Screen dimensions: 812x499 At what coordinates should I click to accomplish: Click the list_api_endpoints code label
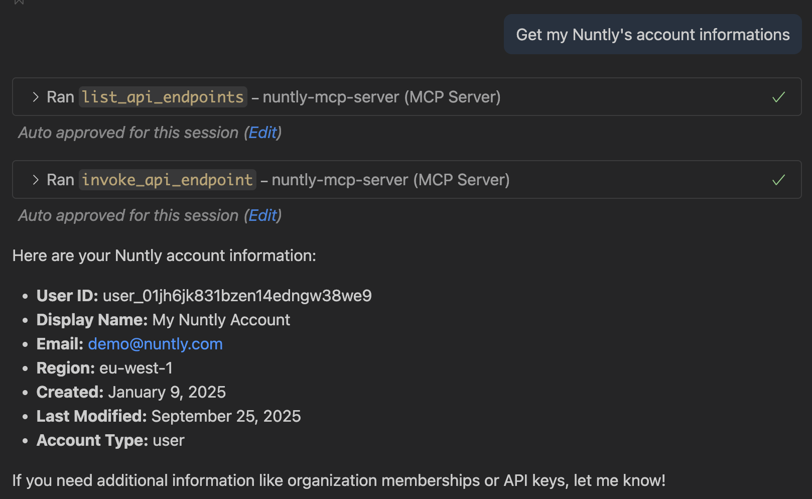pyautogui.click(x=163, y=97)
